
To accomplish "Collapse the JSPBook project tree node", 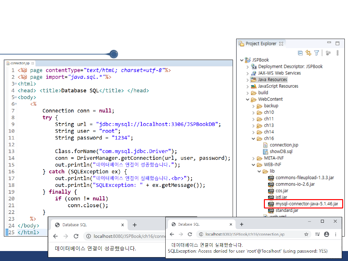I will (242, 60).
